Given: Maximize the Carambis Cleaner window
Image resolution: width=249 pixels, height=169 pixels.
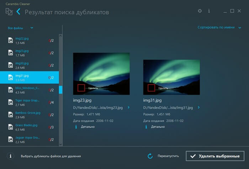Looking at the screenshot, I should tap(232, 11).
